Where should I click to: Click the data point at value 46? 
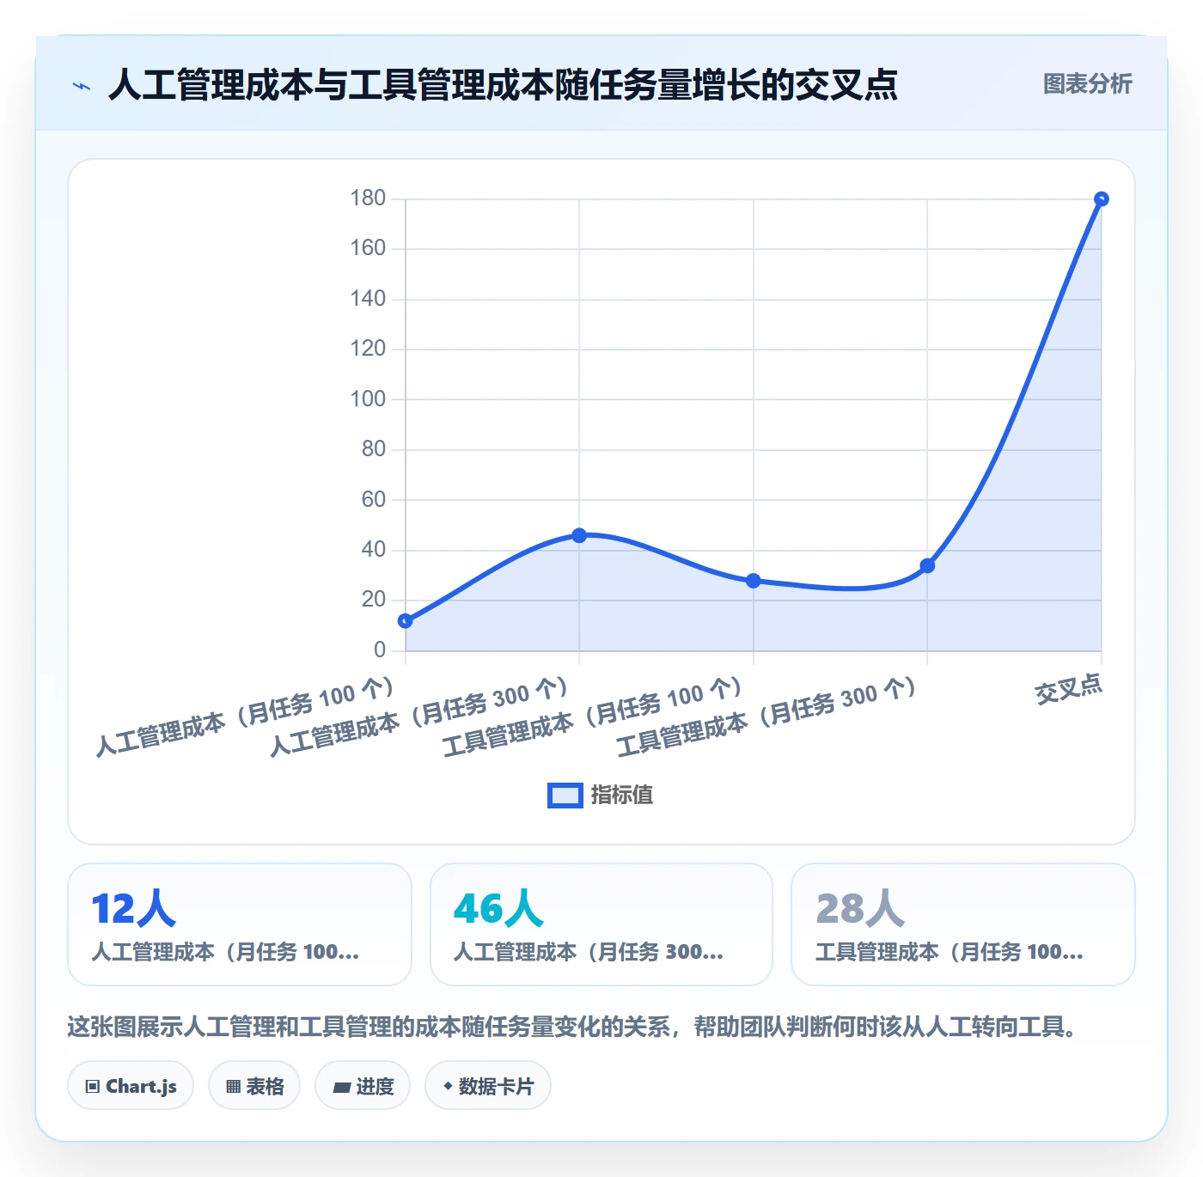point(579,535)
